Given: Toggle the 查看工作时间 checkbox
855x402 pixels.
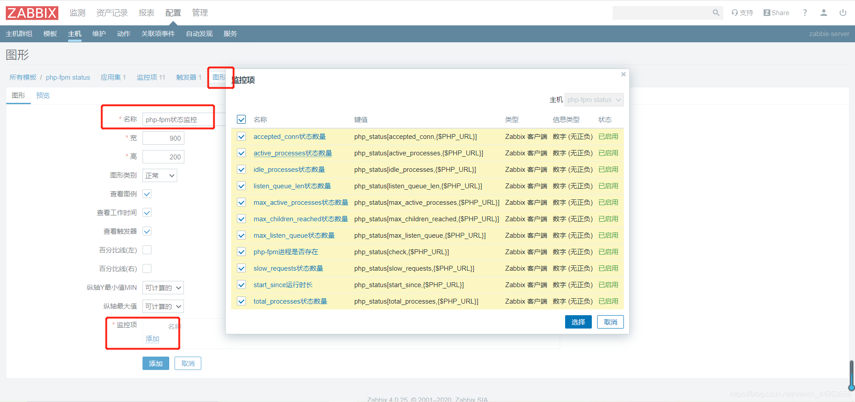Looking at the screenshot, I should click(147, 213).
